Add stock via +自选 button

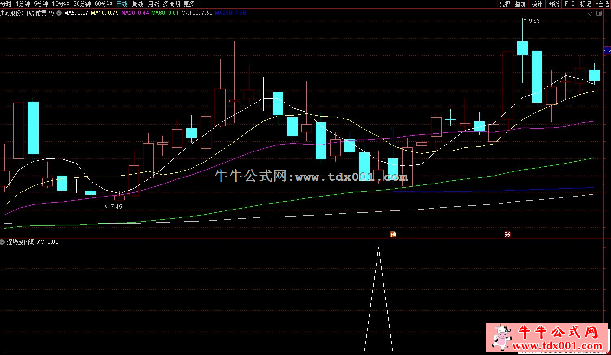(602, 4)
